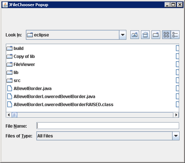This screenshot has height=163, width=185.
Task: Click the Java icon in title bar
Action: click(x=5, y=5)
